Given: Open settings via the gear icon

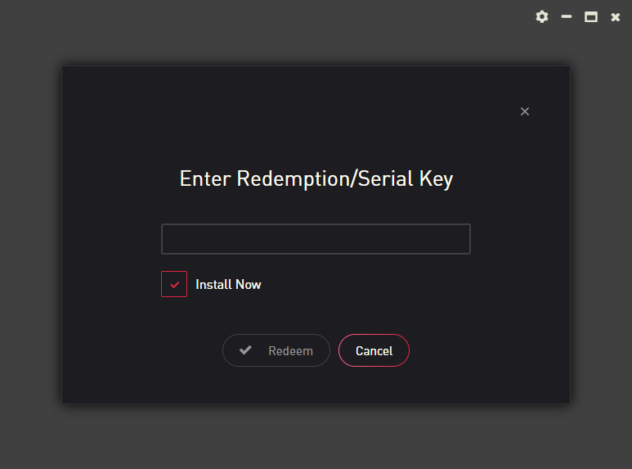Looking at the screenshot, I should click(541, 16).
